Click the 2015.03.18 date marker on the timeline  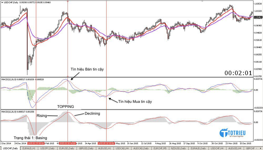pyautogui.click(x=68, y=143)
